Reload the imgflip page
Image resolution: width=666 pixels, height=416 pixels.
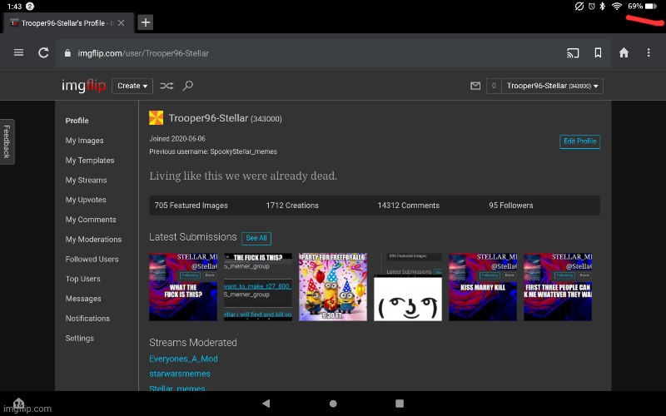click(43, 52)
